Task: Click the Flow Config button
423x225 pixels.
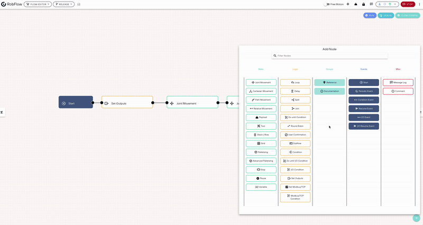Action: tap(408, 15)
